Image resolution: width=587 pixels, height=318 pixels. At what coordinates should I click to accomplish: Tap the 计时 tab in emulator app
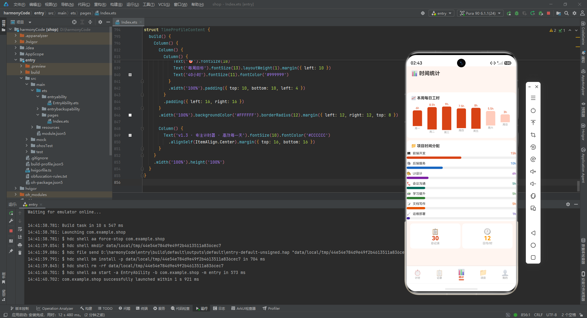pos(417,274)
